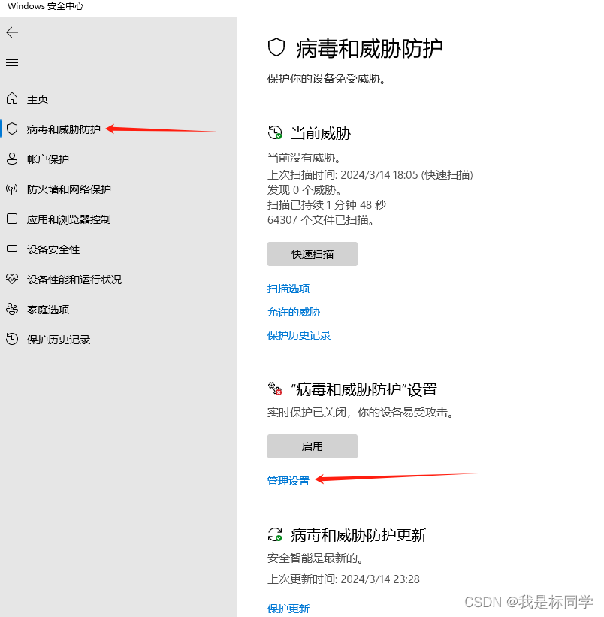Click the firewall network signal icon

pyautogui.click(x=12, y=189)
